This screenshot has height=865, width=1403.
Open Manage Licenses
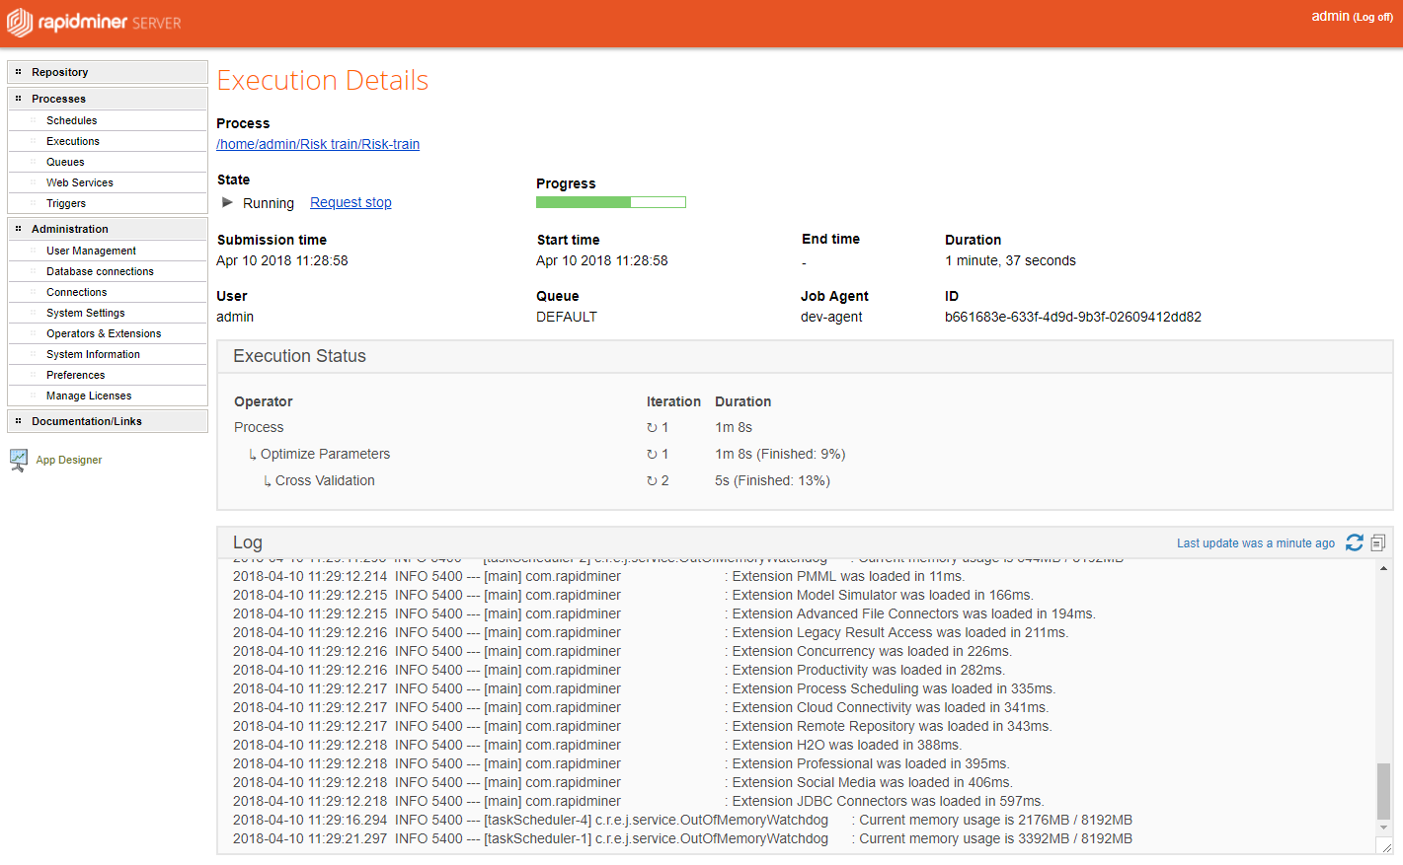pos(89,396)
